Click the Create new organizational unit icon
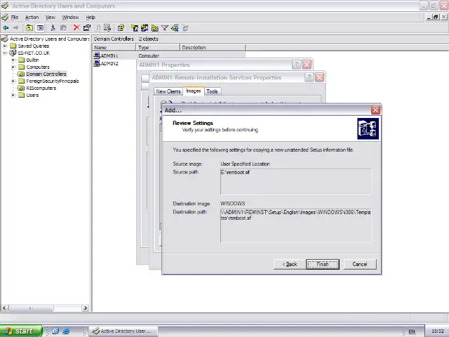The image size is (449, 337). click(154, 28)
